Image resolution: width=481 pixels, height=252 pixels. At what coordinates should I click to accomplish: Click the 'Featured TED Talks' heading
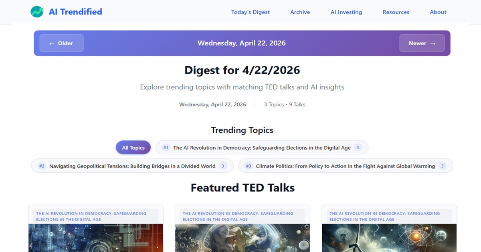pyautogui.click(x=243, y=188)
